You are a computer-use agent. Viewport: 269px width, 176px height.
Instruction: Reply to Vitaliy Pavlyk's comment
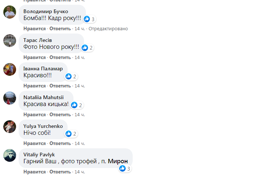[60, 172]
